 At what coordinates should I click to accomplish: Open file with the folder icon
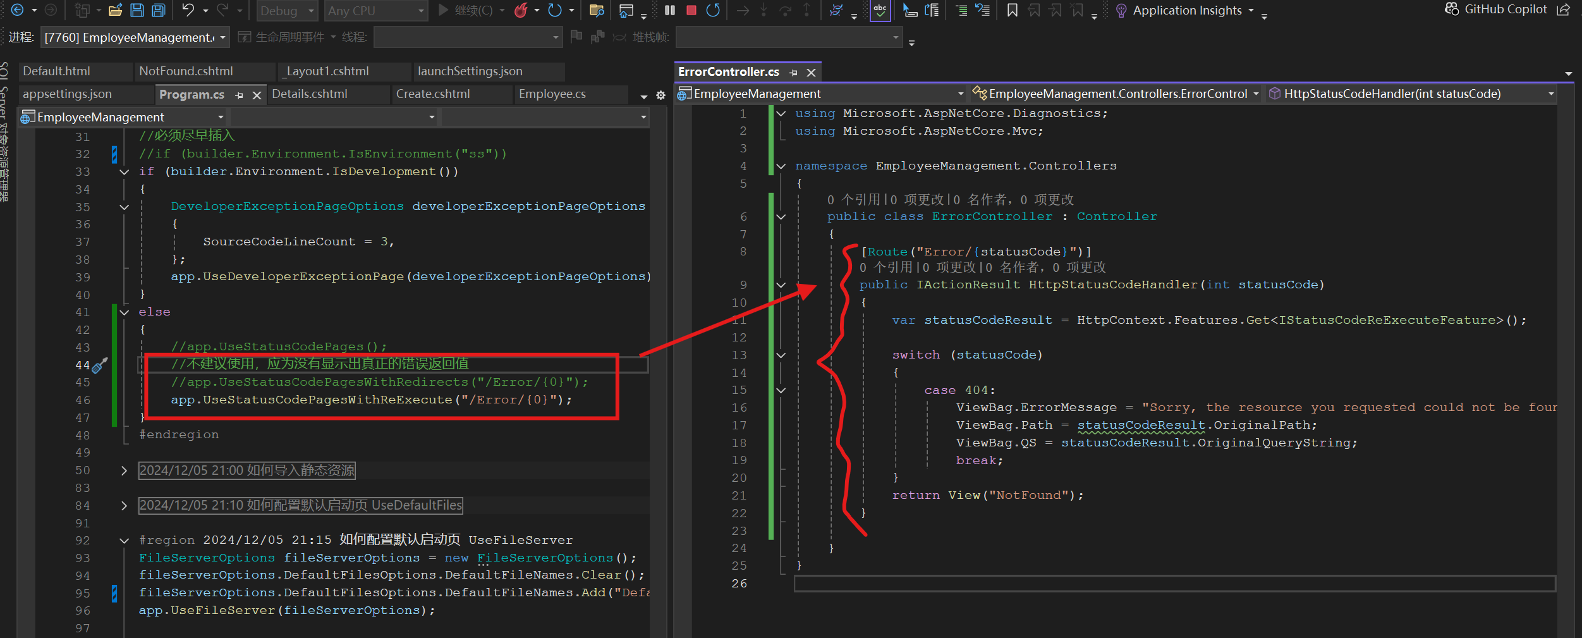click(x=115, y=10)
